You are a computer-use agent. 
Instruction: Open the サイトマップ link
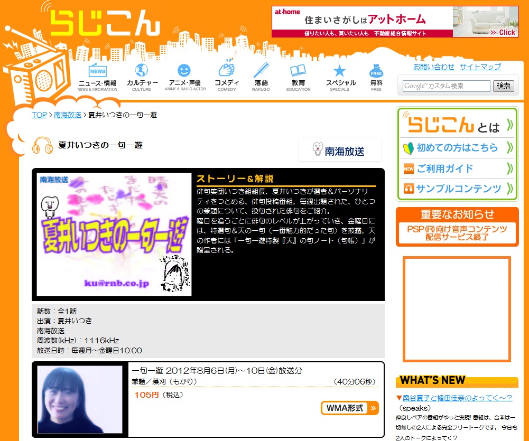(x=480, y=67)
